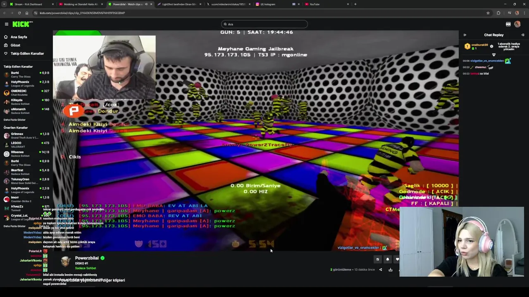Download the clip with the download icon

(x=390, y=270)
